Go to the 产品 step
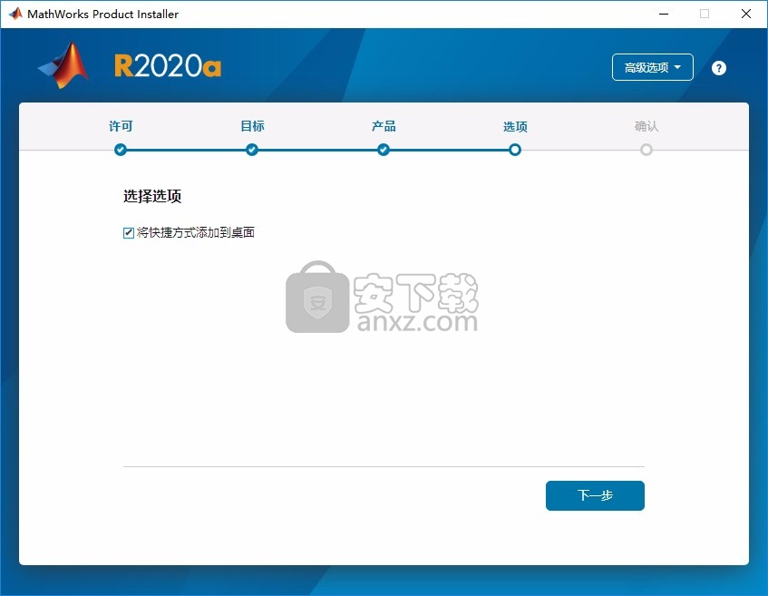 pyautogui.click(x=384, y=126)
